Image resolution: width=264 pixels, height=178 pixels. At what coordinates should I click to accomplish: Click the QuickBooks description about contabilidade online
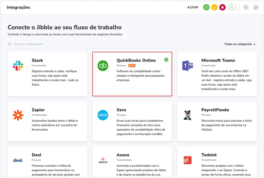click(140, 76)
